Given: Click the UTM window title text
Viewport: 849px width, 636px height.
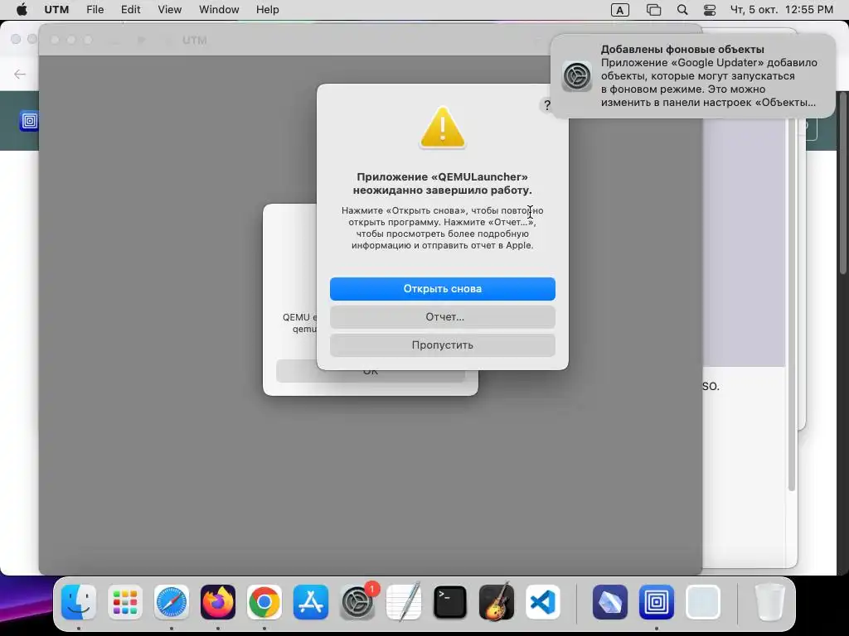Looking at the screenshot, I should (194, 40).
